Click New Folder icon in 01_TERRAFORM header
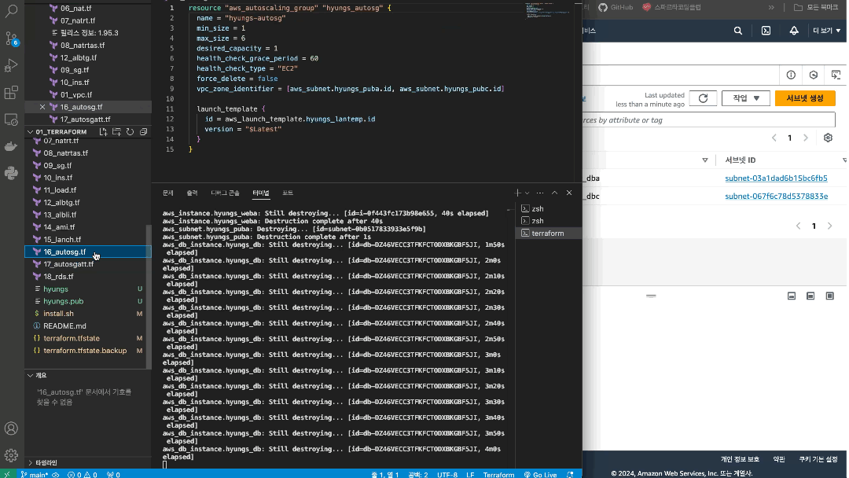Screen dimensions: 849x478 click(x=116, y=131)
